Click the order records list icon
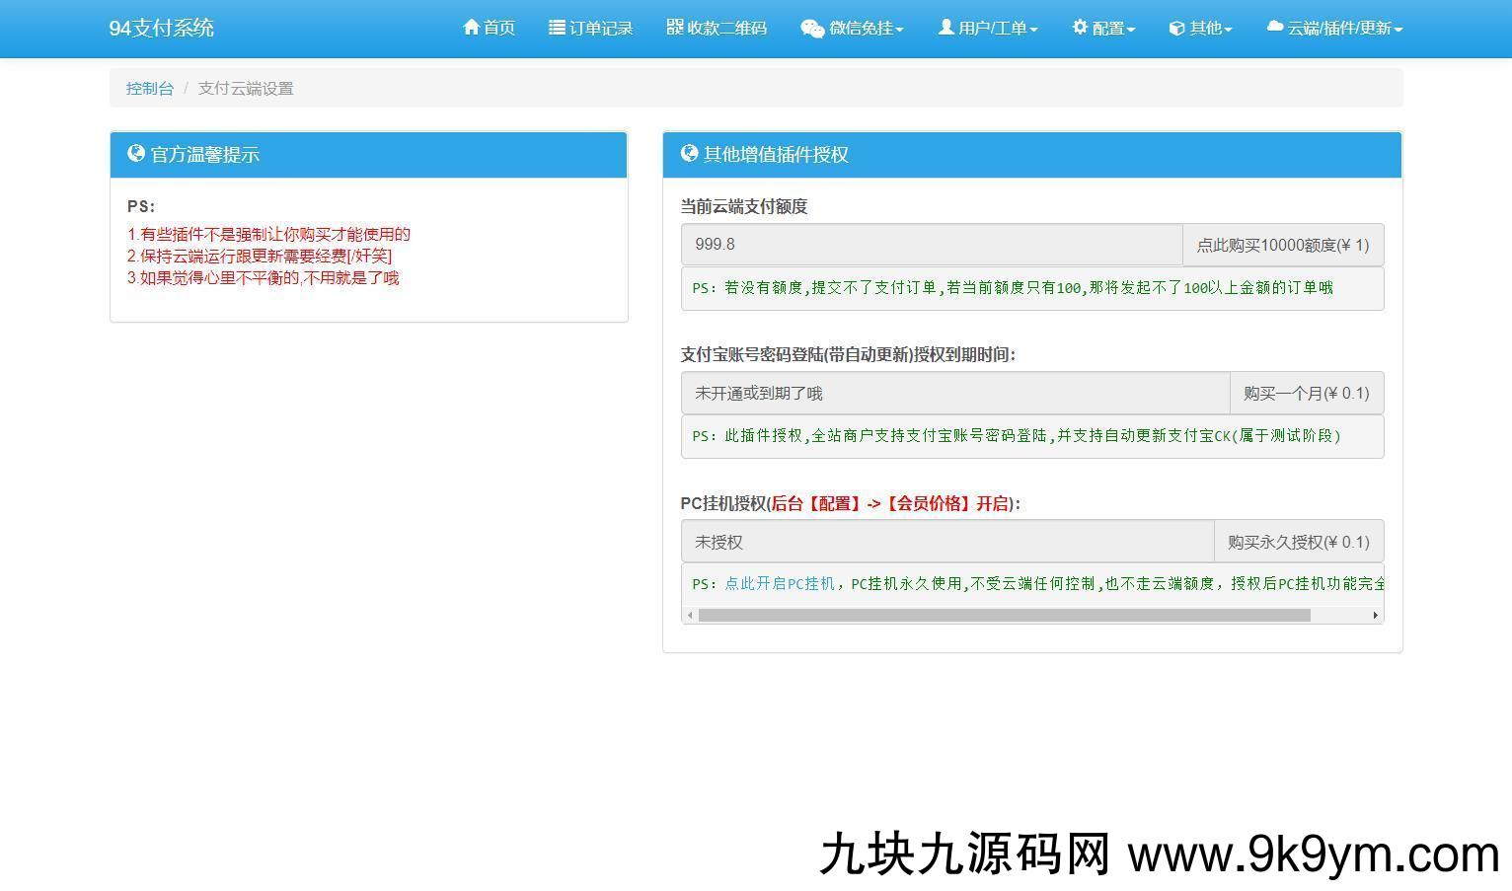 tap(557, 28)
